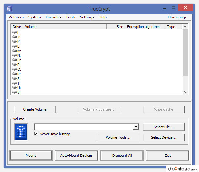This screenshot has height=172, width=199.
Task: Select the N: drive letter
Action: point(19,55)
